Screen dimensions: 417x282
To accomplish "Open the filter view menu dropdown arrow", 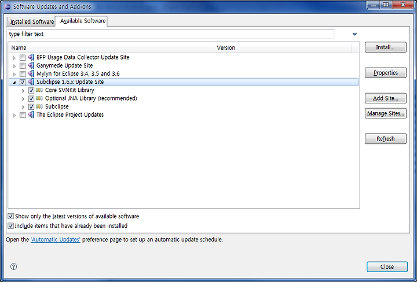I will 354,34.
